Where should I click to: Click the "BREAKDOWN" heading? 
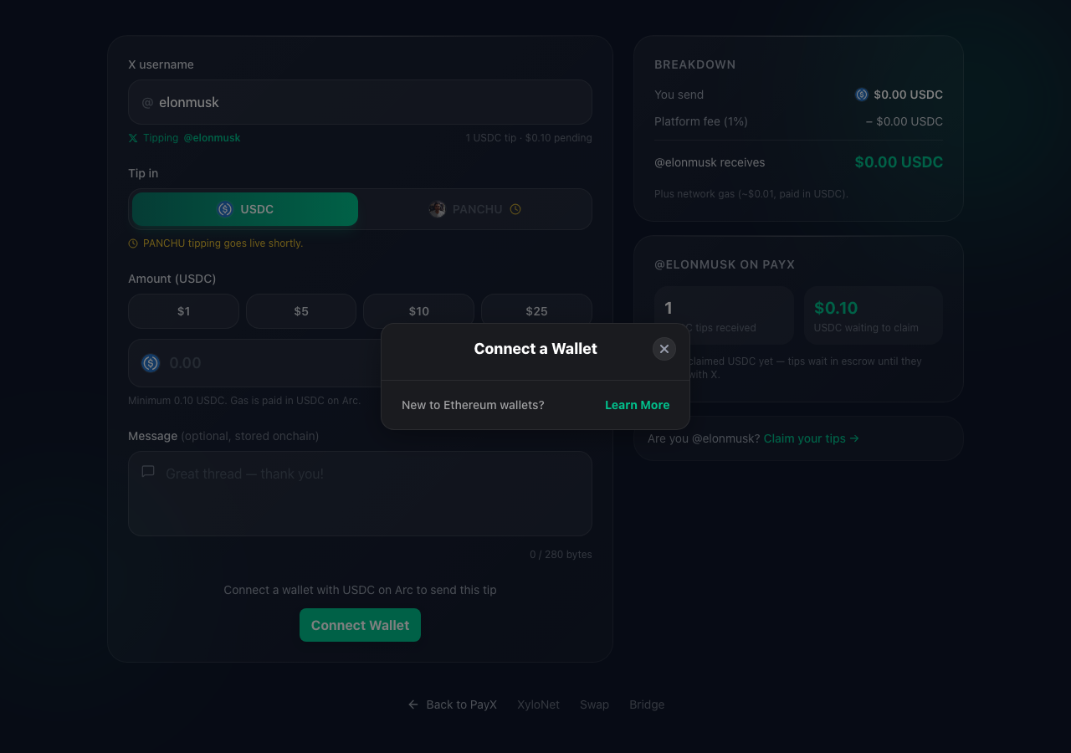pos(695,64)
